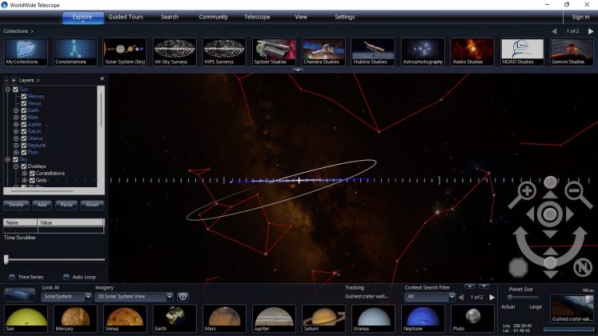Image resolution: width=598 pixels, height=336 pixels.
Task: Expand the Uranus node in Layers tree
Action: (16, 138)
